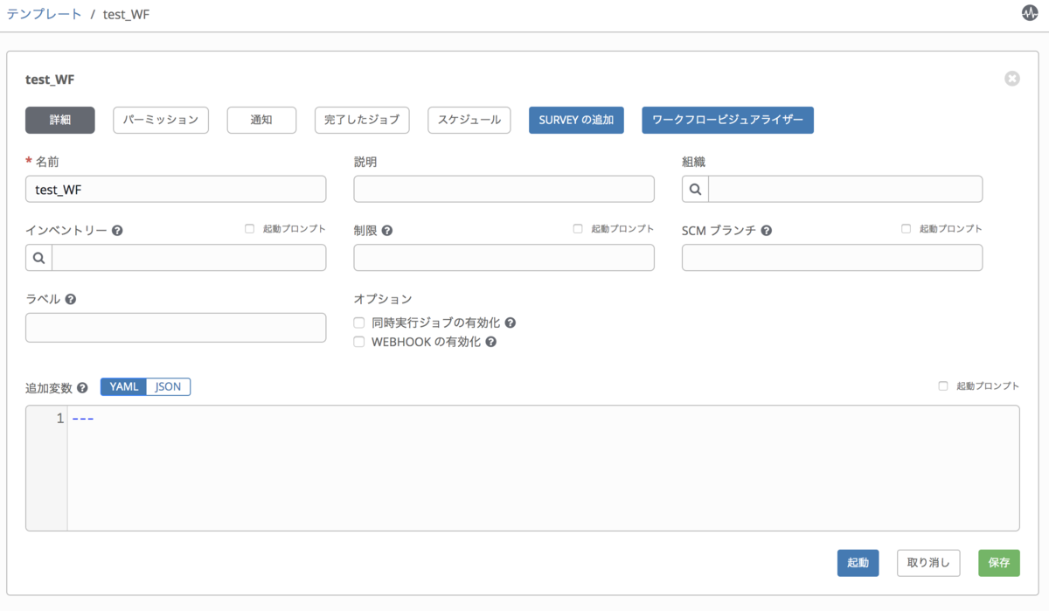
Task: Close the test_WF panel with X icon
Action: 1012,79
